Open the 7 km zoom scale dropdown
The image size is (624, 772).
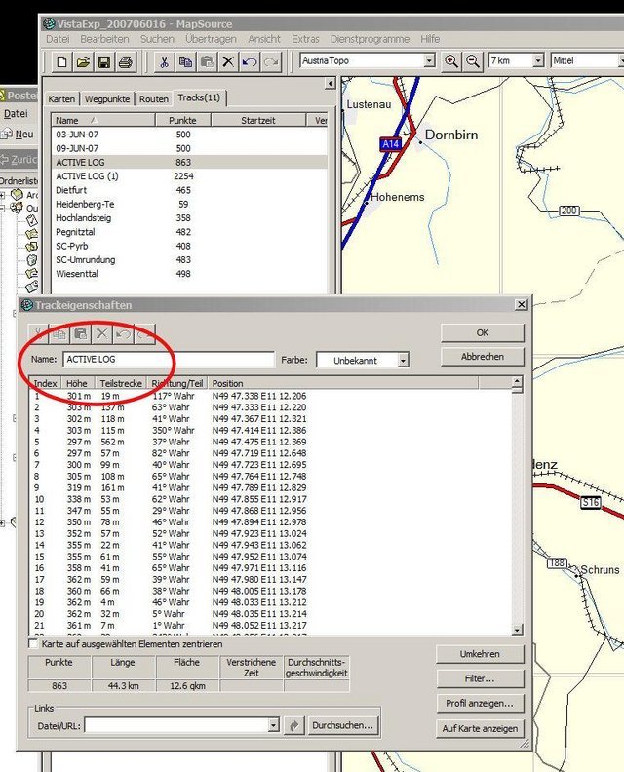[x=539, y=60]
